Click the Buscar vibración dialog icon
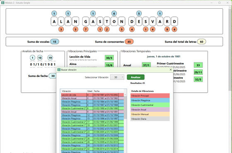Screen dimensions: 232x153 coord(59,70)
